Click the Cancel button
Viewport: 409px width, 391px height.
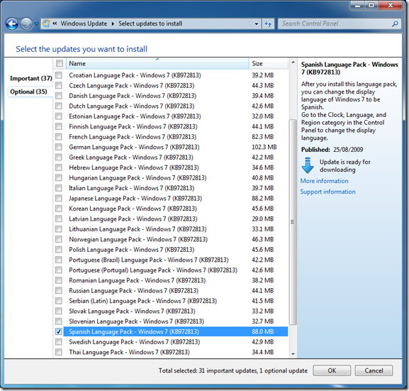pyautogui.click(x=374, y=370)
